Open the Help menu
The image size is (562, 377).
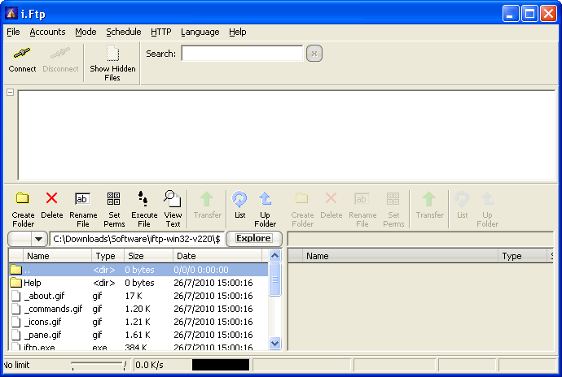238,32
